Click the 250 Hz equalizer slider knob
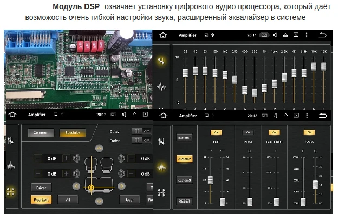 click(x=235, y=79)
